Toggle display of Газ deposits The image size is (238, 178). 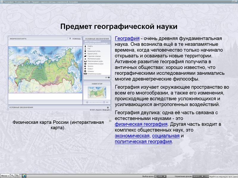click(x=85, y=49)
